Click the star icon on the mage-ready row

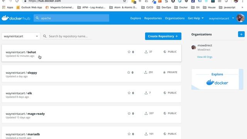point(129,113)
